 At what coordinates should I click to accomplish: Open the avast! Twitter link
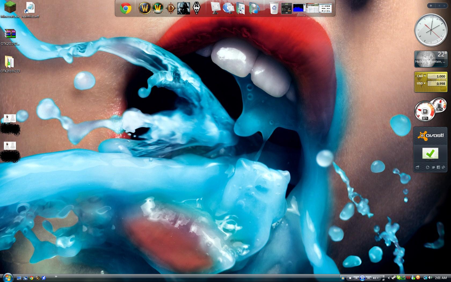[x=433, y=167]
